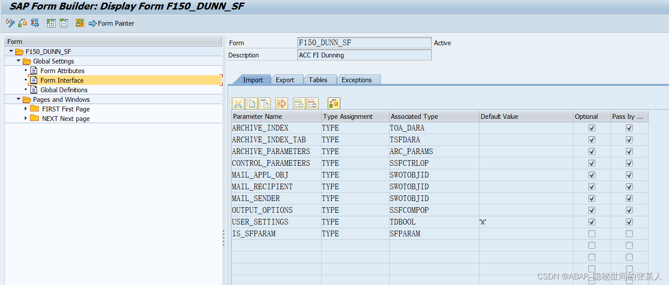Click the third icon in the main toolbar
This screenshot has width=669, height=285.
[35, 23]
